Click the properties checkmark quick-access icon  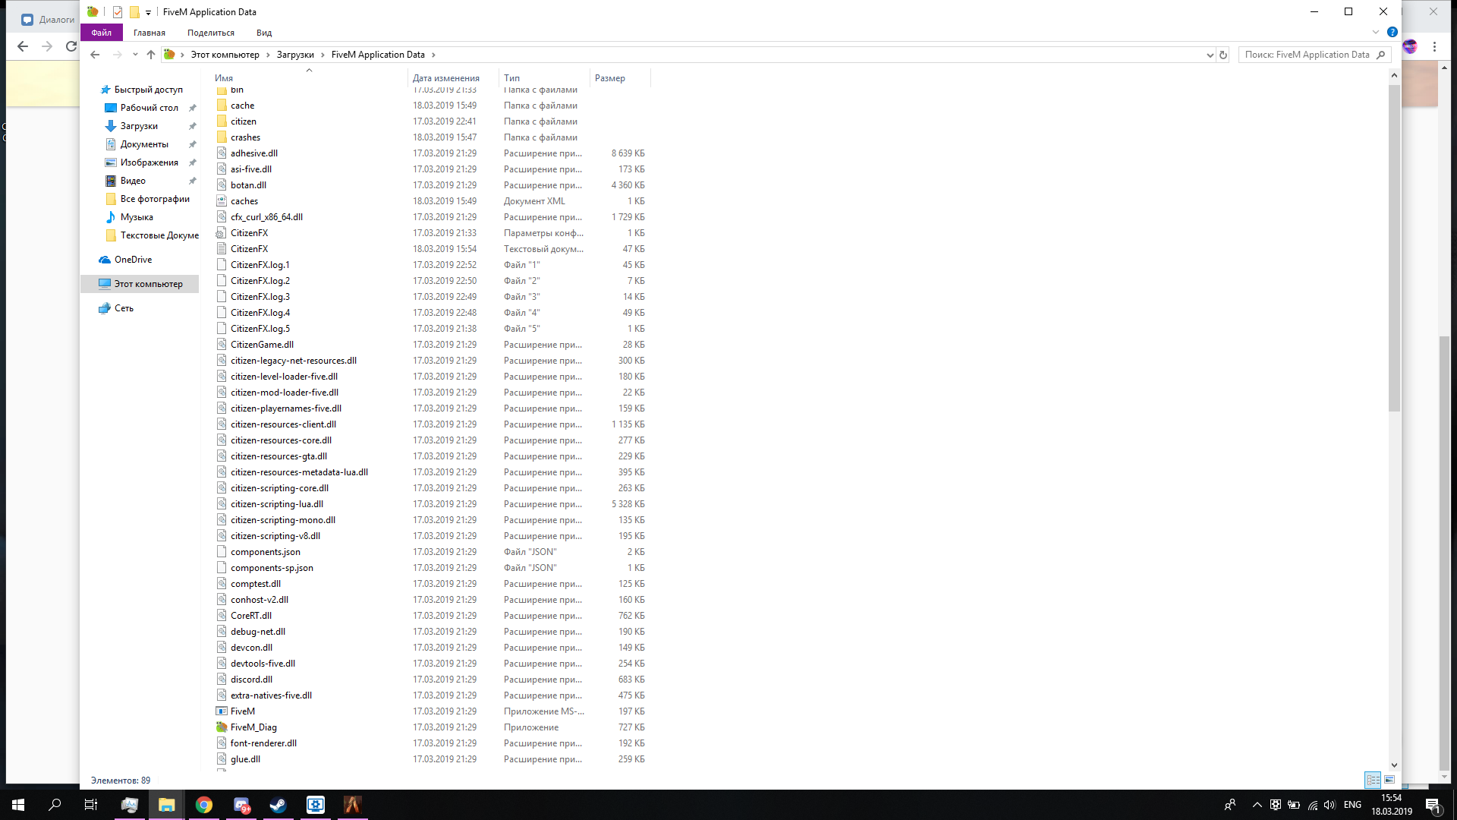(118, 12)
